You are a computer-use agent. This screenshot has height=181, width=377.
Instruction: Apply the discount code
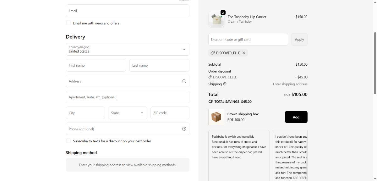pyautogui.click(x=299, y=39)
